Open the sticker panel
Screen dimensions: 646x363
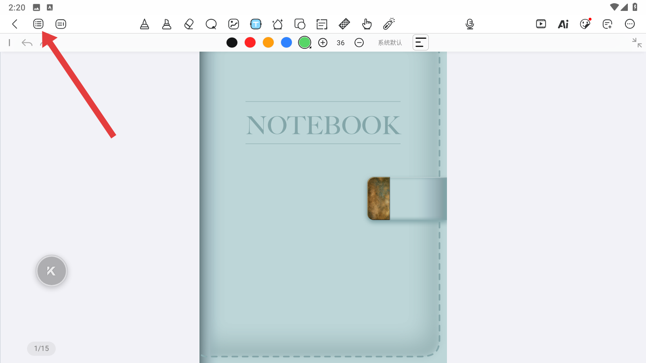[x=585, y=24]
